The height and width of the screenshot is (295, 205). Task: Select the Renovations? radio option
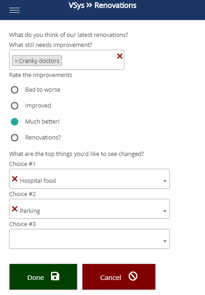click(15, 138)
